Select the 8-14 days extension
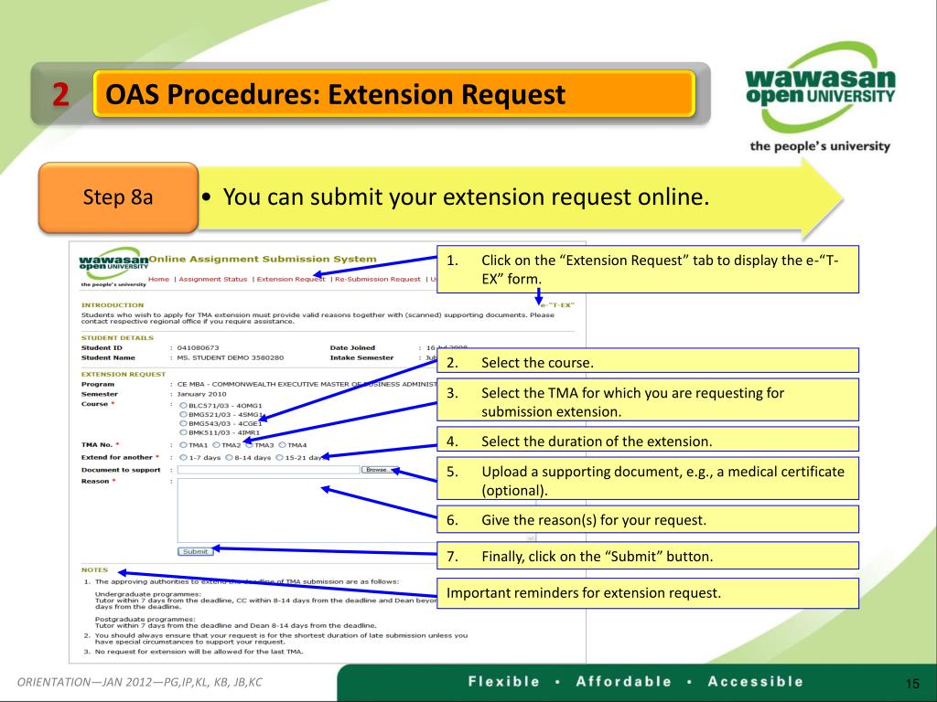Screen dimensions: 937x702 point(229,458)
